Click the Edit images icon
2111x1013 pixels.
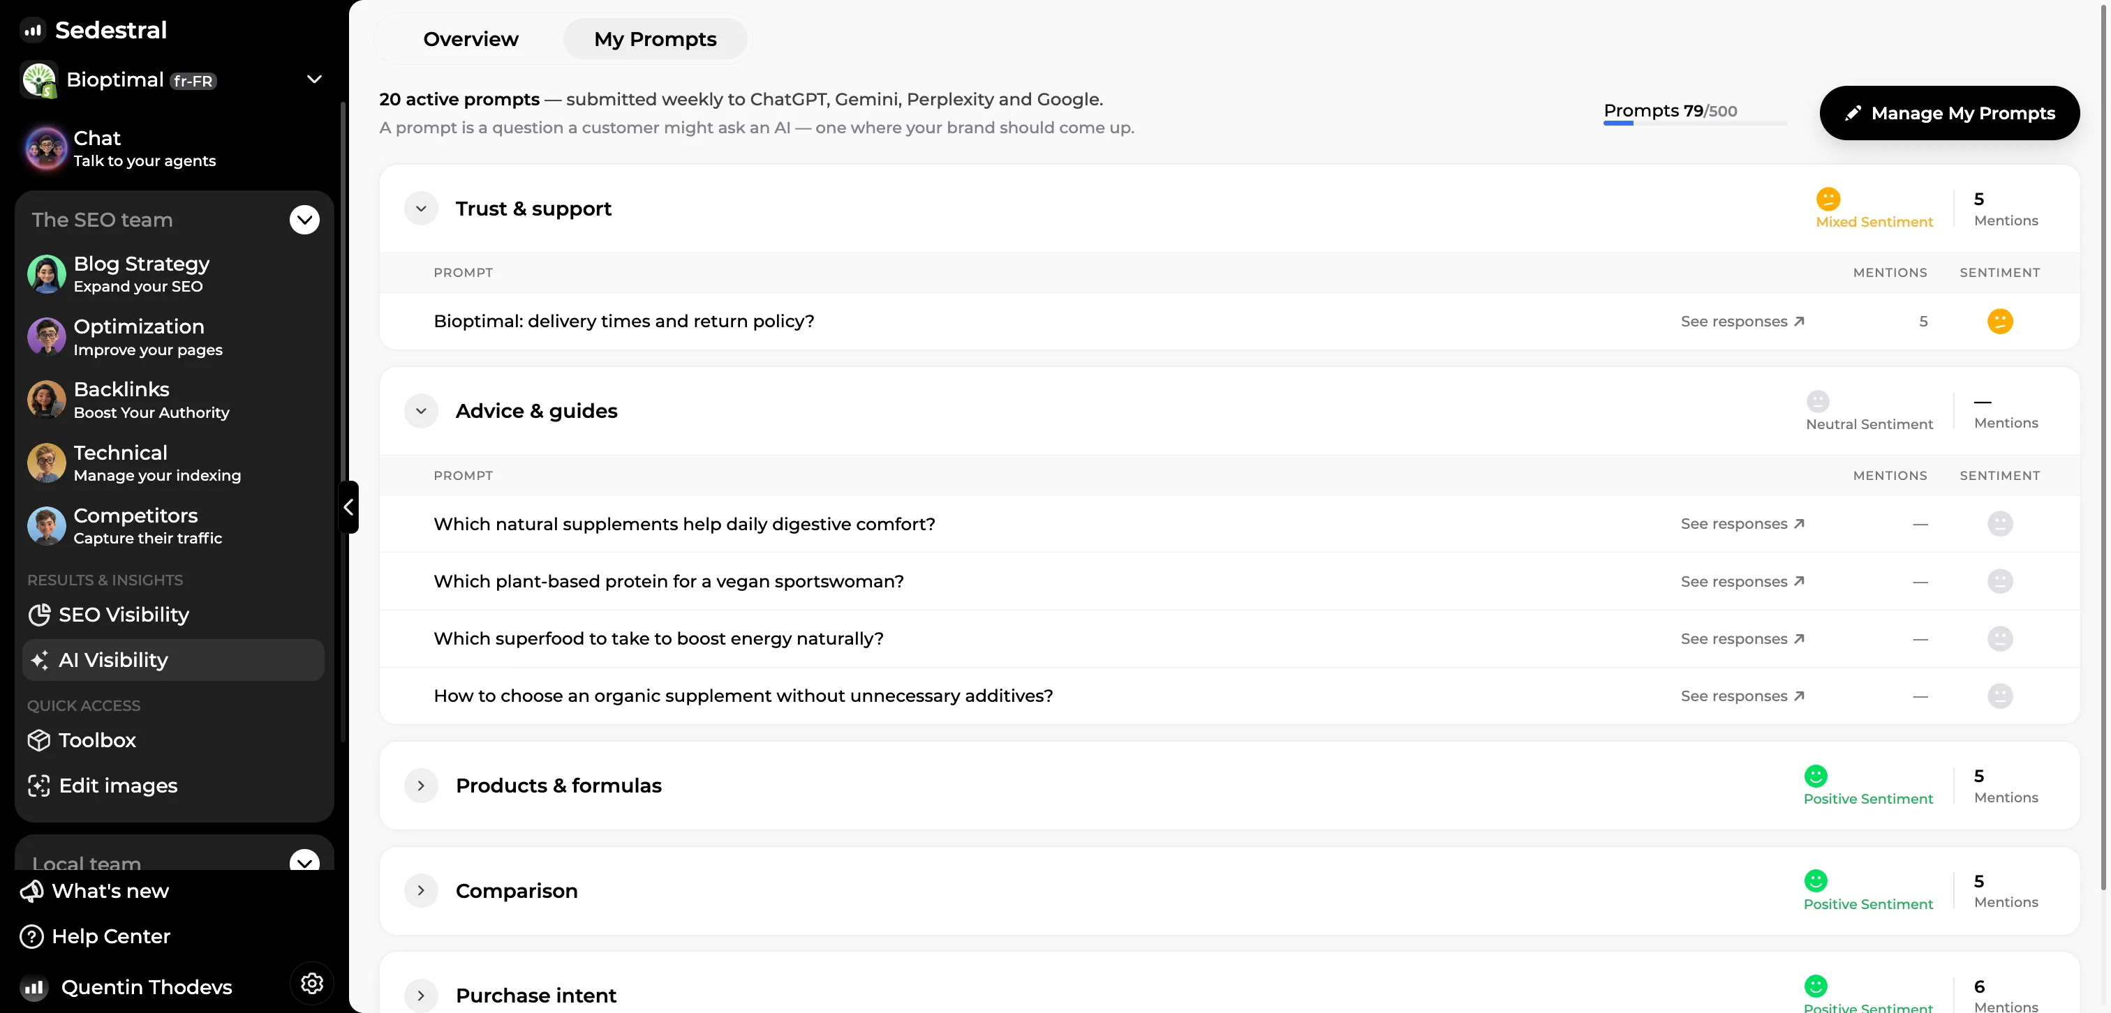pyautogui.click(x=39, y=786)
